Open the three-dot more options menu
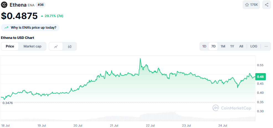The height and width of the screenshot is (128, 273). 266,46
